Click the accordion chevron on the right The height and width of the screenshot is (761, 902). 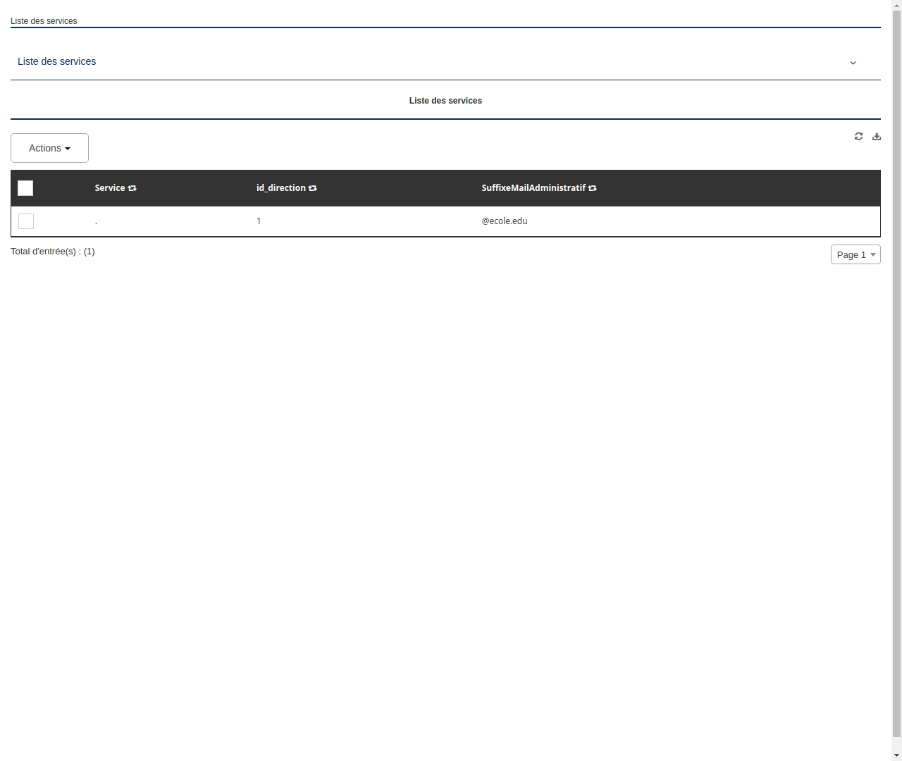[853, 63]
